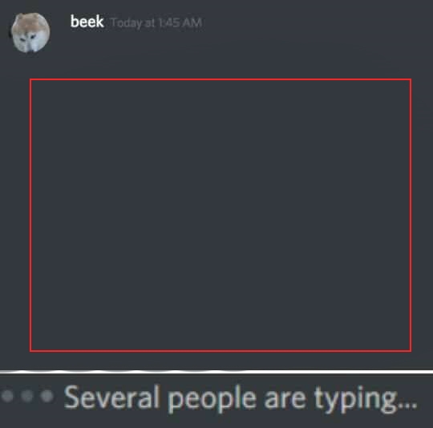Click the middle typing indicator dot

tap(27, 396)
